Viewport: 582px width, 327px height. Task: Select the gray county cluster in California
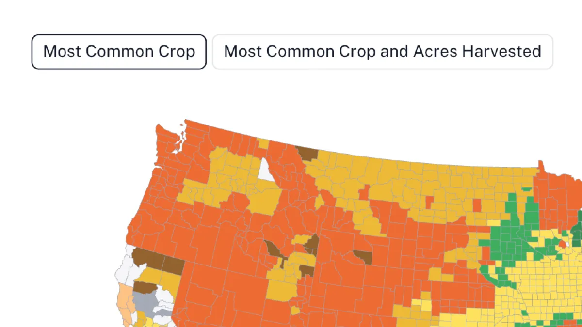click(x=147, y=302)
